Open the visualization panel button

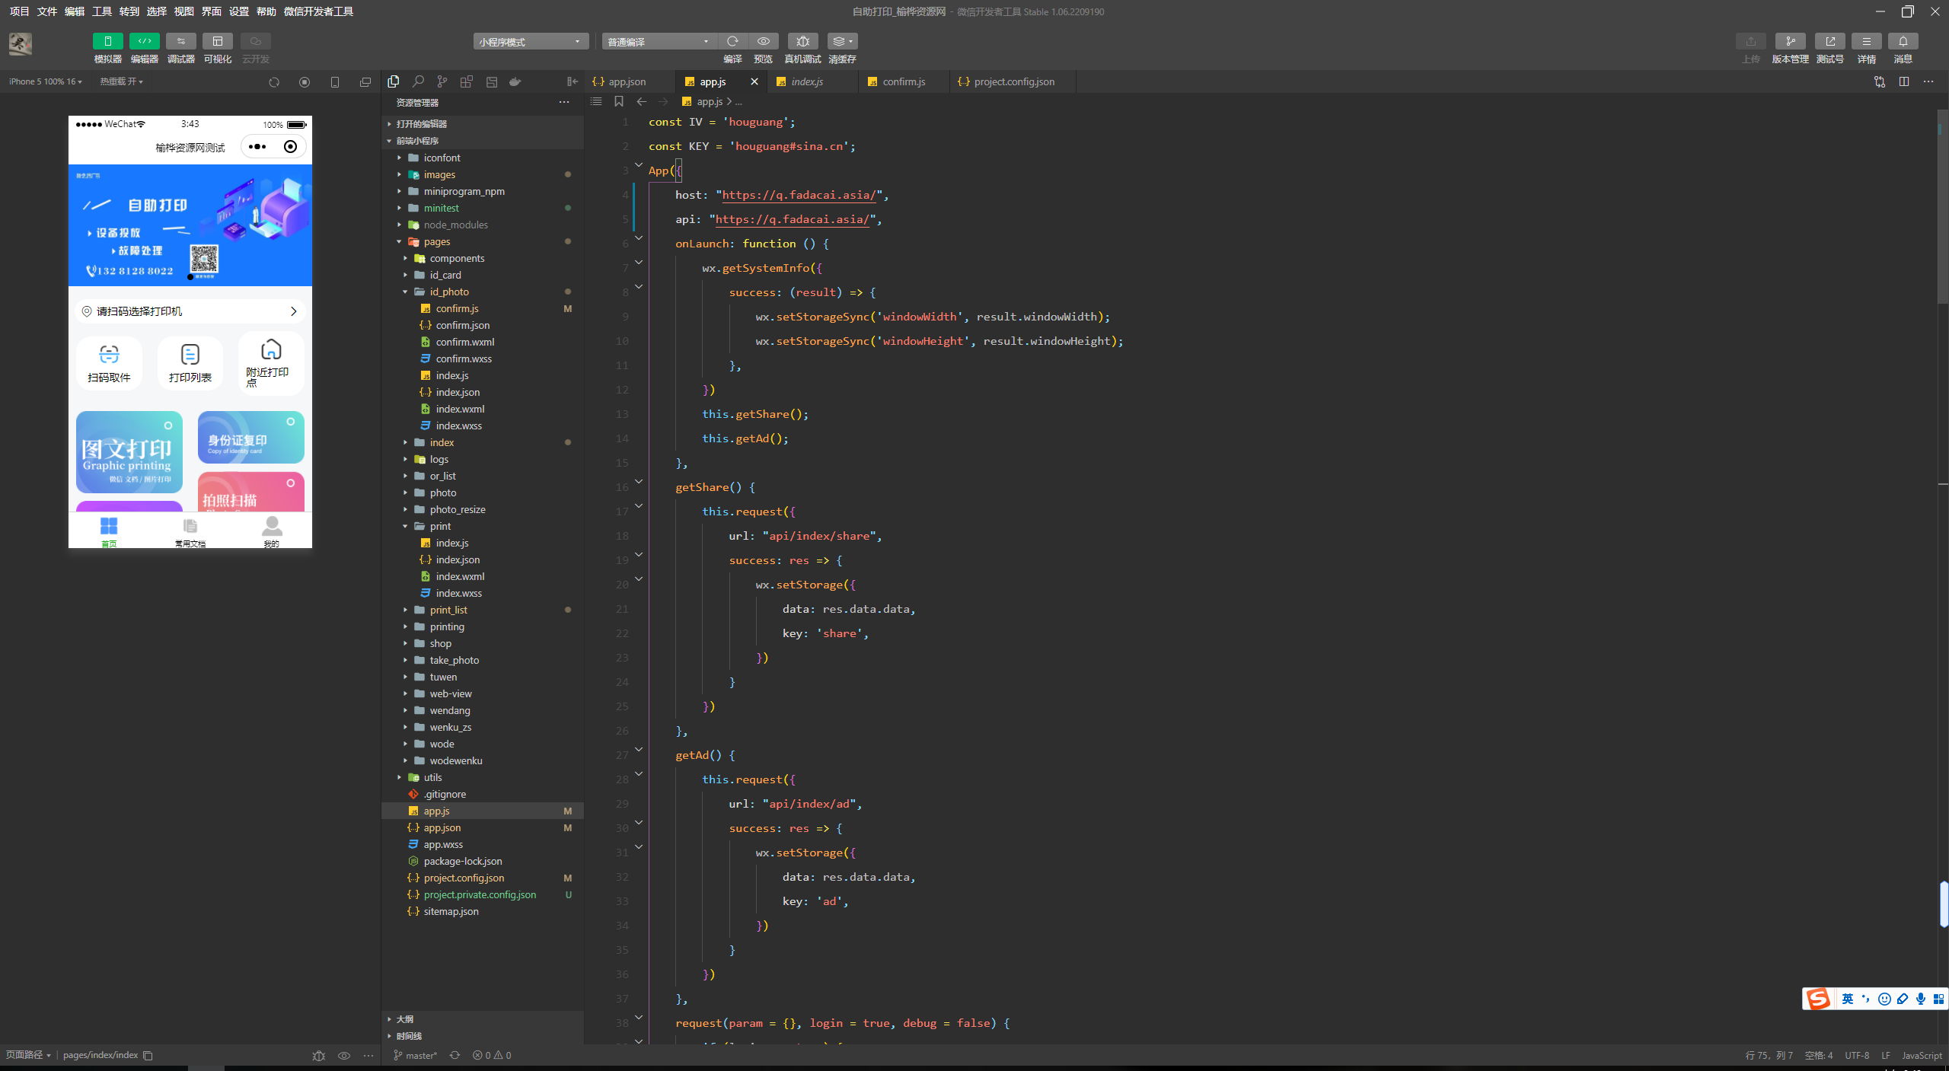[217, 41]
